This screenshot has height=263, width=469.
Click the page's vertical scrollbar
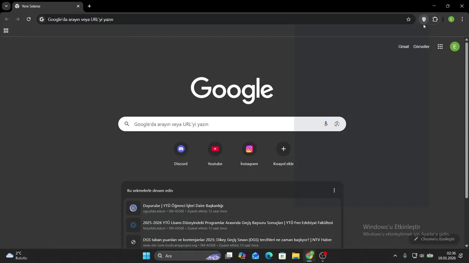click(x=466, y=121)
